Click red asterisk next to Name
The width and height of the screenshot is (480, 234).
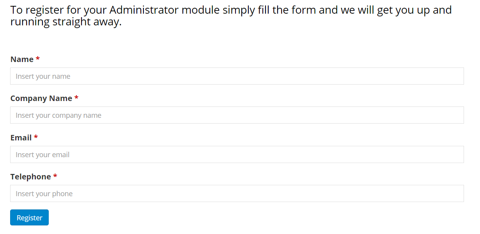[x=38, y=58]
